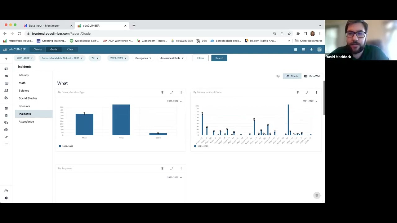Open the Assessment Suite dropdown

coord(172,58)
